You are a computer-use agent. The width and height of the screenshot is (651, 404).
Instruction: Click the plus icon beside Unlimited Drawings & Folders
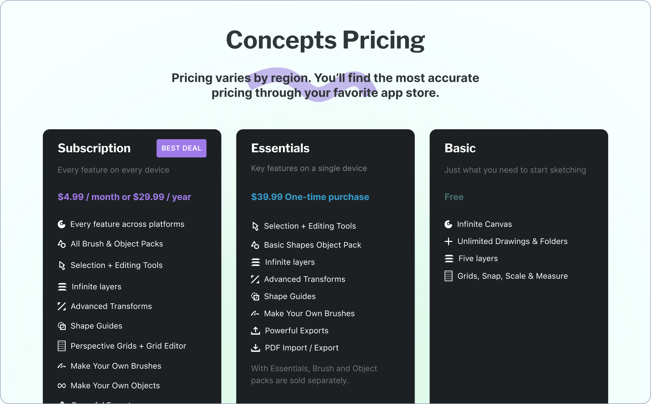pyautogui.click(x=448, y=241)
